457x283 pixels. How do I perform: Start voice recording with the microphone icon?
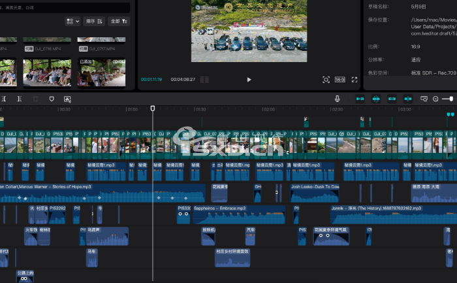point(338,99)
